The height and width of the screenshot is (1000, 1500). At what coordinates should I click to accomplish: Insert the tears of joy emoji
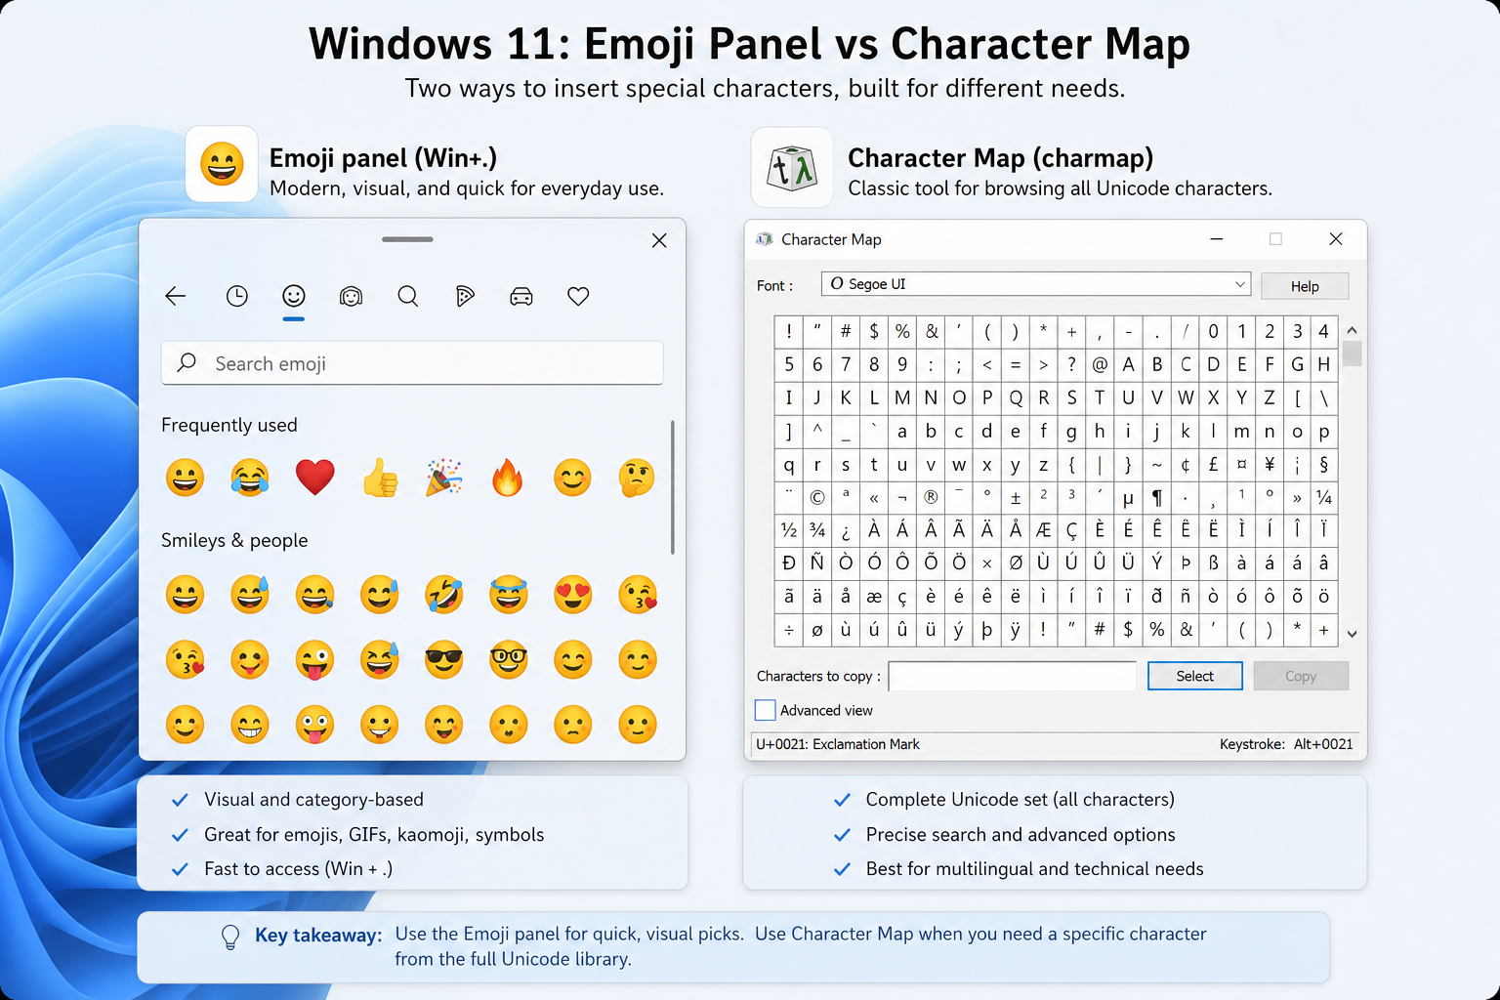tap(250, 478)
